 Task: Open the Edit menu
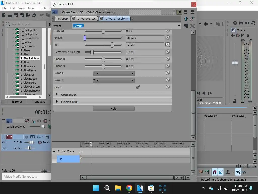pos(12,8)
